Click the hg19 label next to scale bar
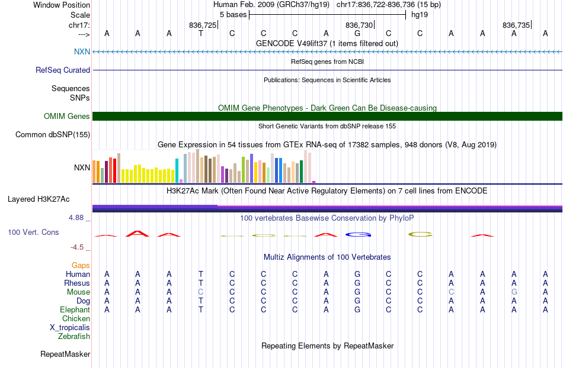 420,15
